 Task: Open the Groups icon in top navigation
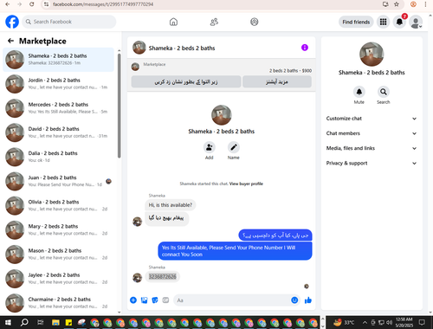coord(255,22)
